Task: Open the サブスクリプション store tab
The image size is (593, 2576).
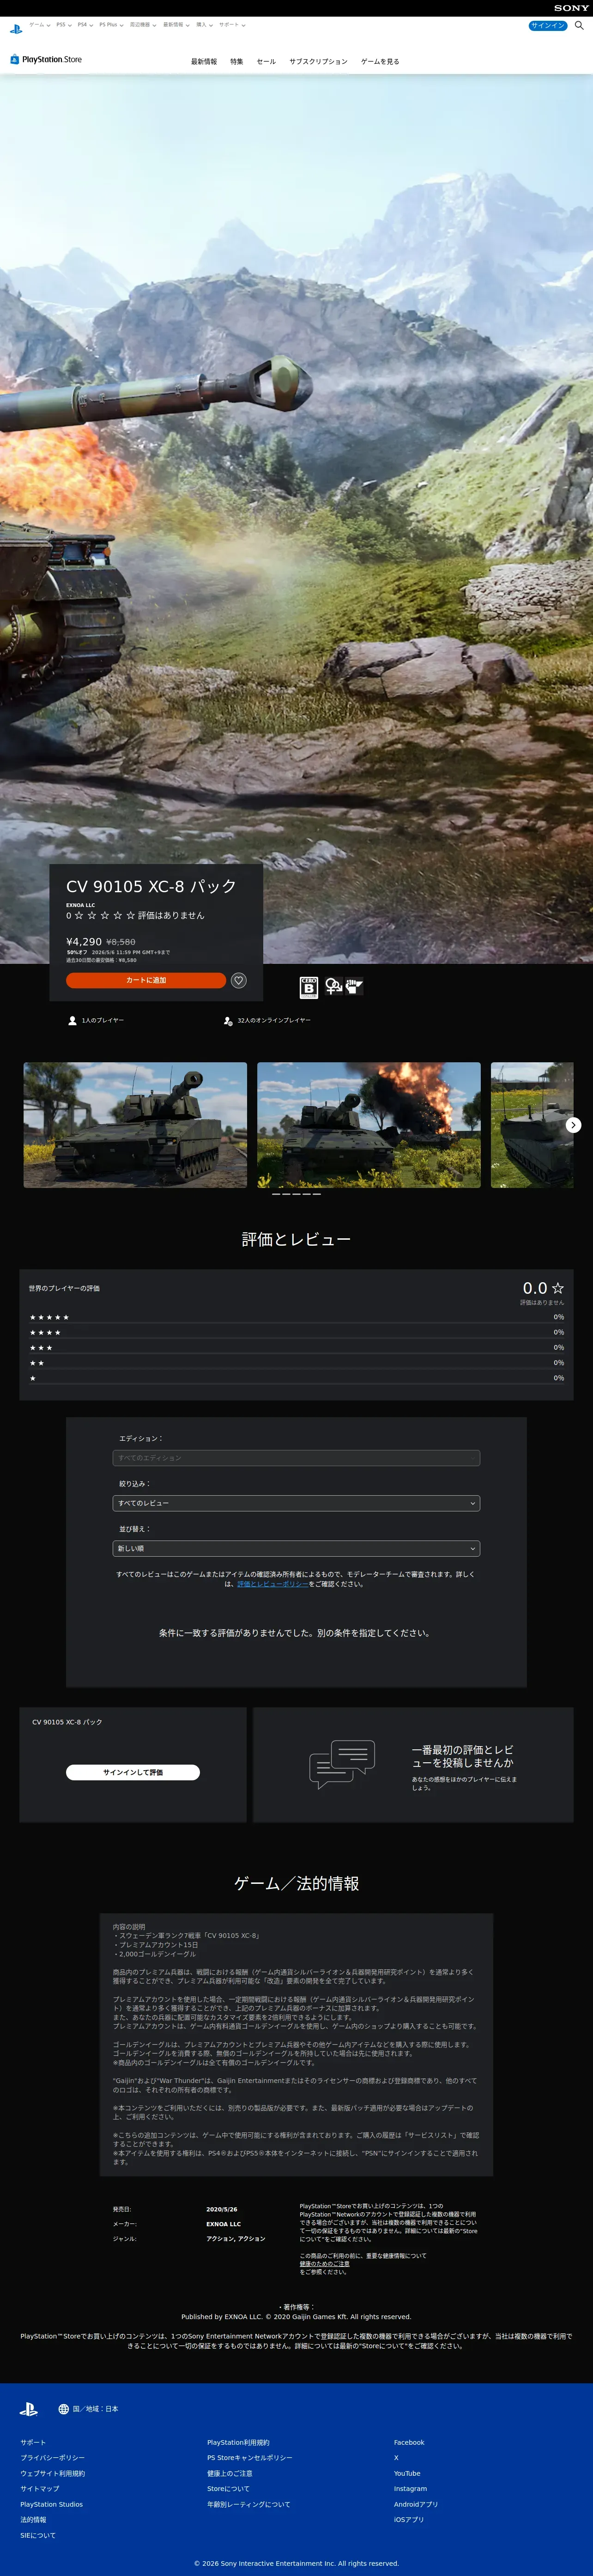Action: point(319,62)
